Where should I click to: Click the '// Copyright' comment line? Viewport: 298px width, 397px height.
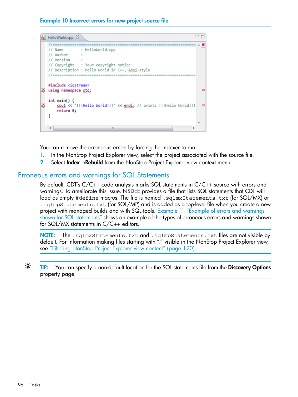tap(89, 65)
